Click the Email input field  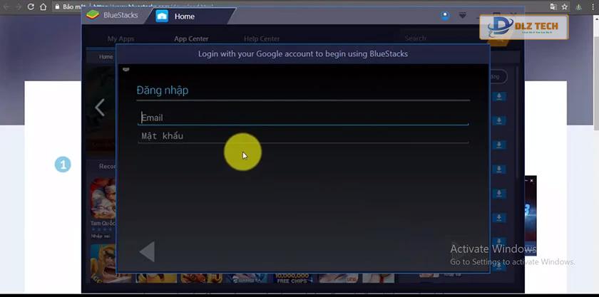(x=303, y=118)
